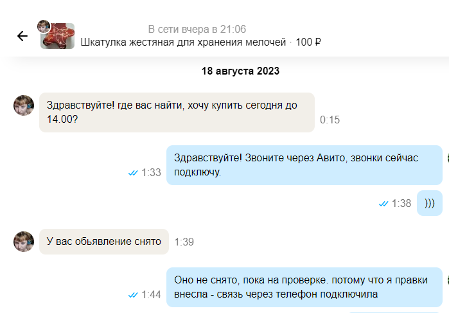Click the read checkmarks beside '1:44'
The image size is (449, 313).
click(133, 295)
